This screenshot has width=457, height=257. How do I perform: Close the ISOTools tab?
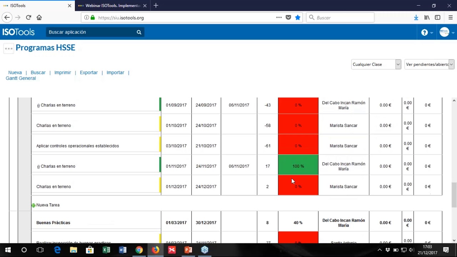[70, 6]
